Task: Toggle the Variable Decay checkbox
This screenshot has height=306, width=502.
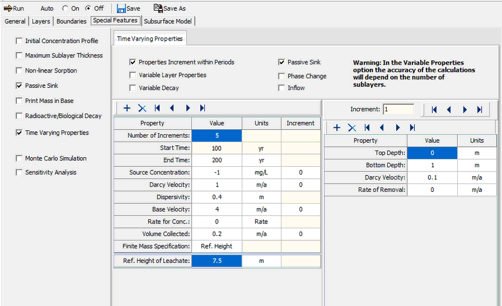Action: click(133, 88)
